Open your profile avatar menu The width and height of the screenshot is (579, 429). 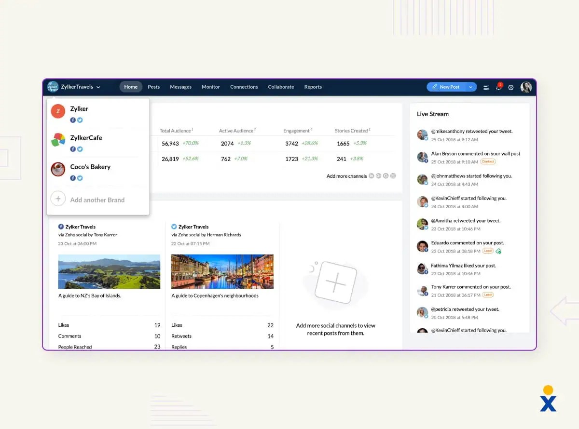tap(526, 87)
